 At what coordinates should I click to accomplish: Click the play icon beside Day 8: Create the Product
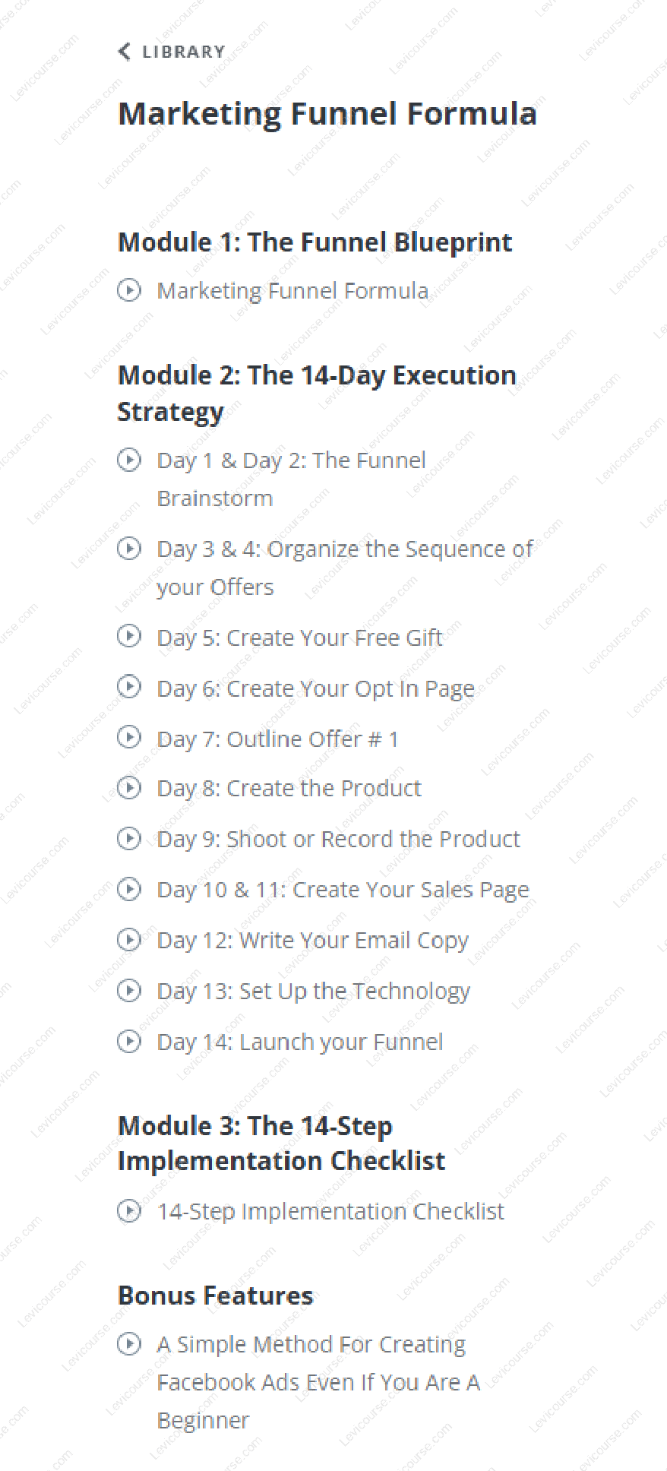pyautogui.click(x=129, y=788)
